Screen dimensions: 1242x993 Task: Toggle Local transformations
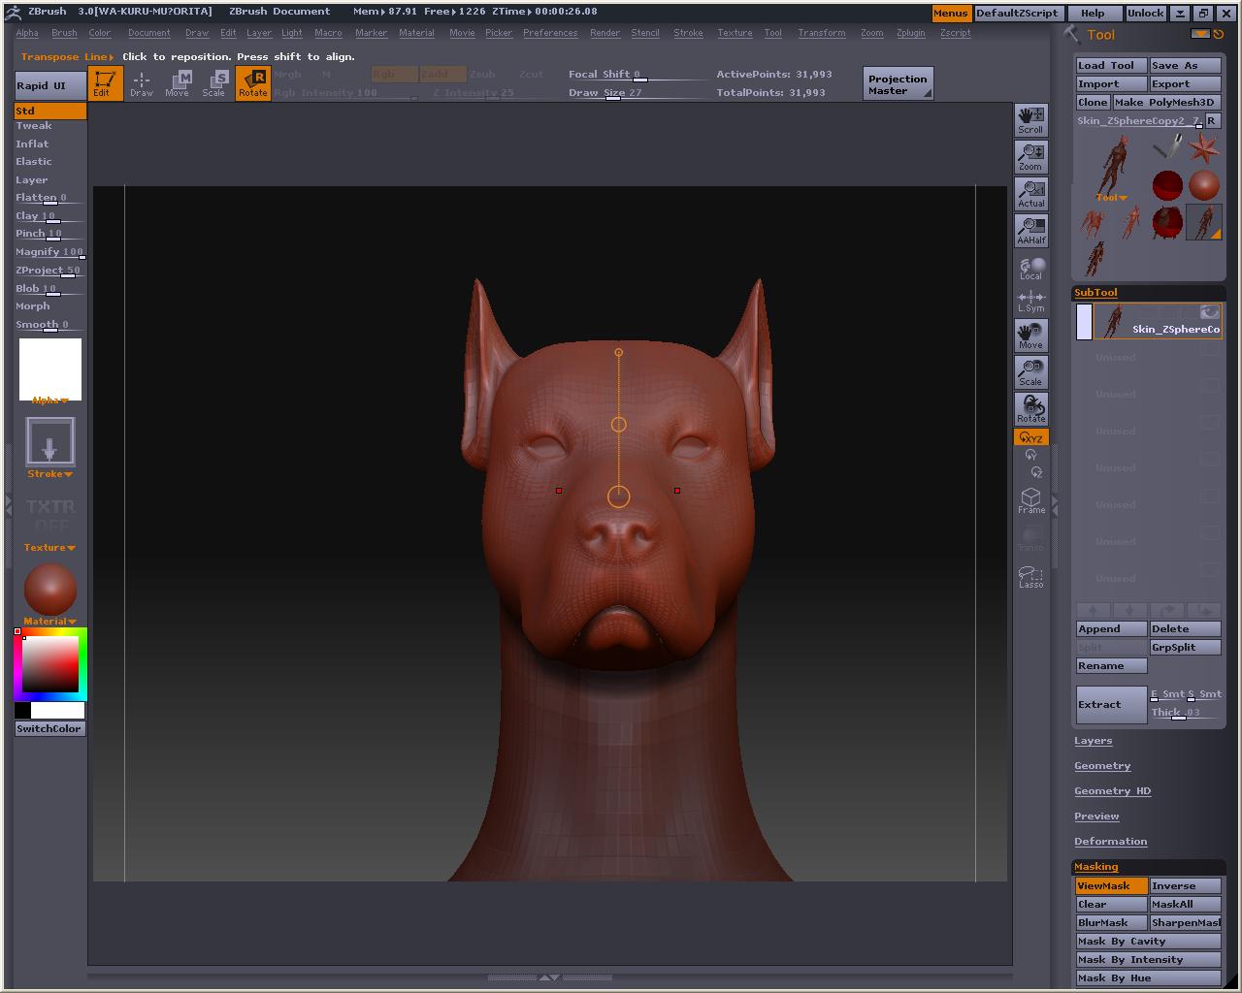pos(1030,268)
